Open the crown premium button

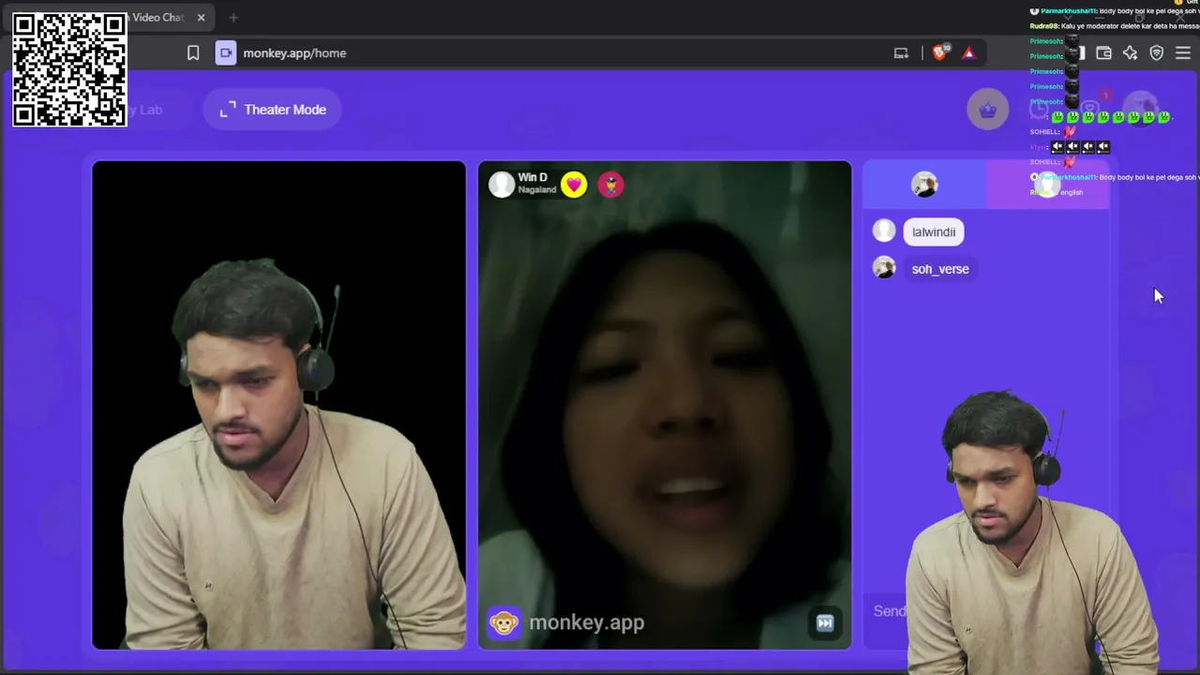[987, 110]
